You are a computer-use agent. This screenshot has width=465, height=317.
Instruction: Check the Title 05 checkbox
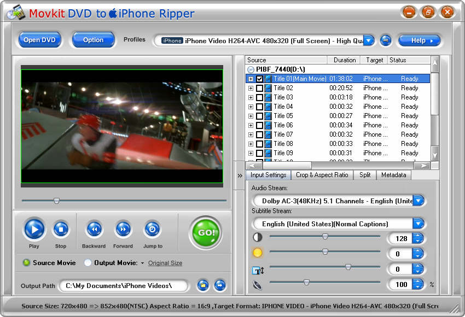[259, 116]
